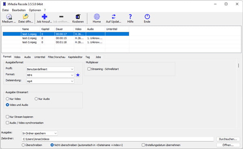The width and height of the screenshot is (243, 149).
Task: Add a job with the blue plus icon
Action: click(x=45, y=17)
